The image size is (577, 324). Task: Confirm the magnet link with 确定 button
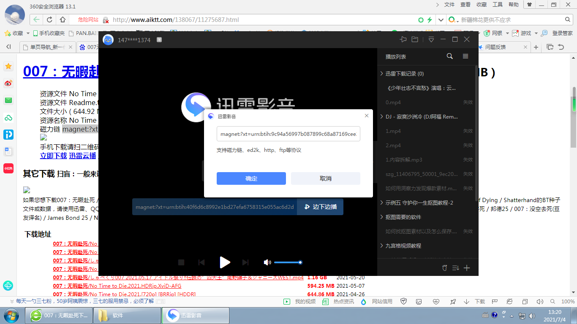(x=251, y=178)
